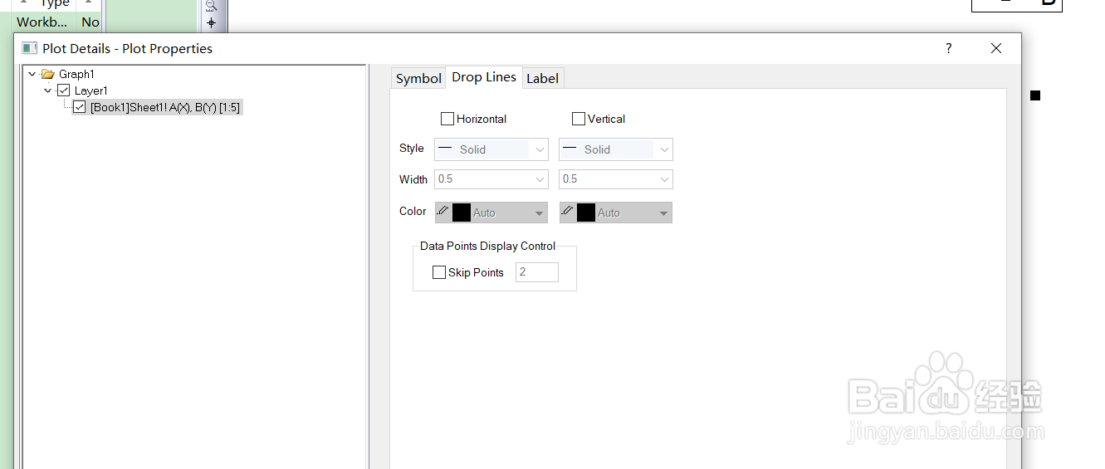Click the zoom magnifier tool in toolbar
The image size is (1105, 469).
tap(211, 6)
